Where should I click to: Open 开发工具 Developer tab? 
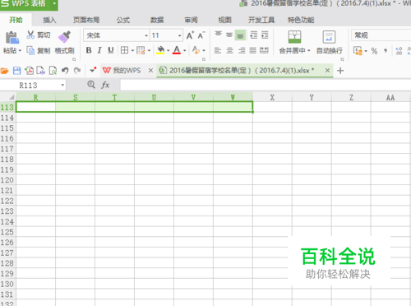click(x=261, y=20)
